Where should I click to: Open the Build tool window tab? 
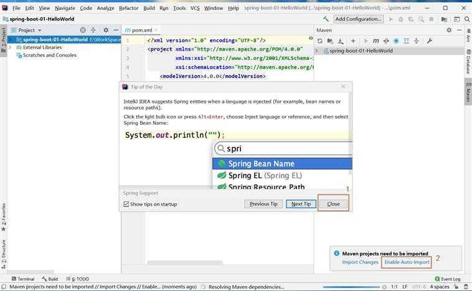pyautogui.click(x=50, y=279)
